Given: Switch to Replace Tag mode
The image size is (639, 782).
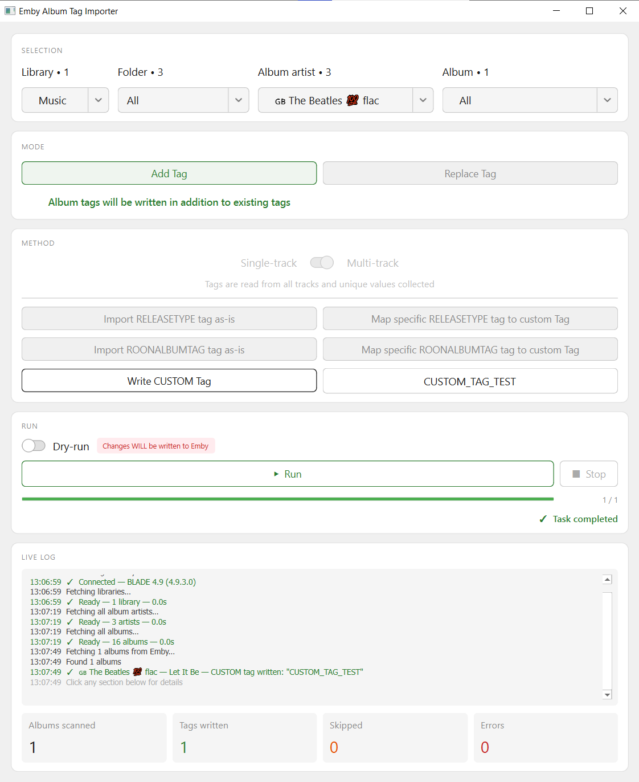Looking at the screenshot, I should 470,173.
